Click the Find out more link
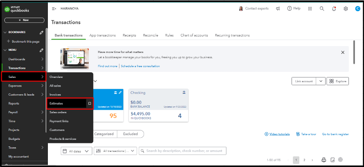Viewport: 364px width, 167px height. tap(107, 66)
